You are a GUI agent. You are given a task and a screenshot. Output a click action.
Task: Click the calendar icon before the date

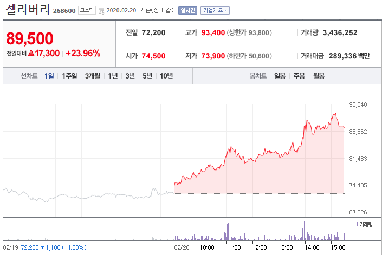[x=101, y=11]
